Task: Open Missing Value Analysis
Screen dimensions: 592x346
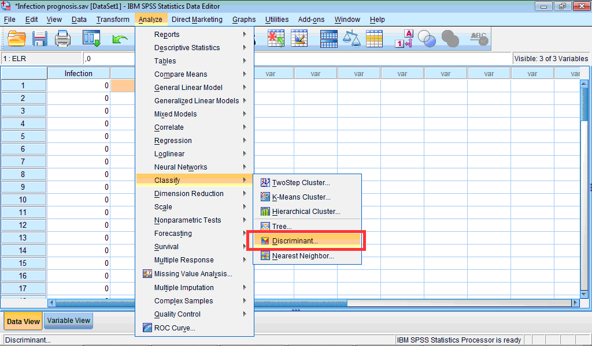Action: [184, 274]
